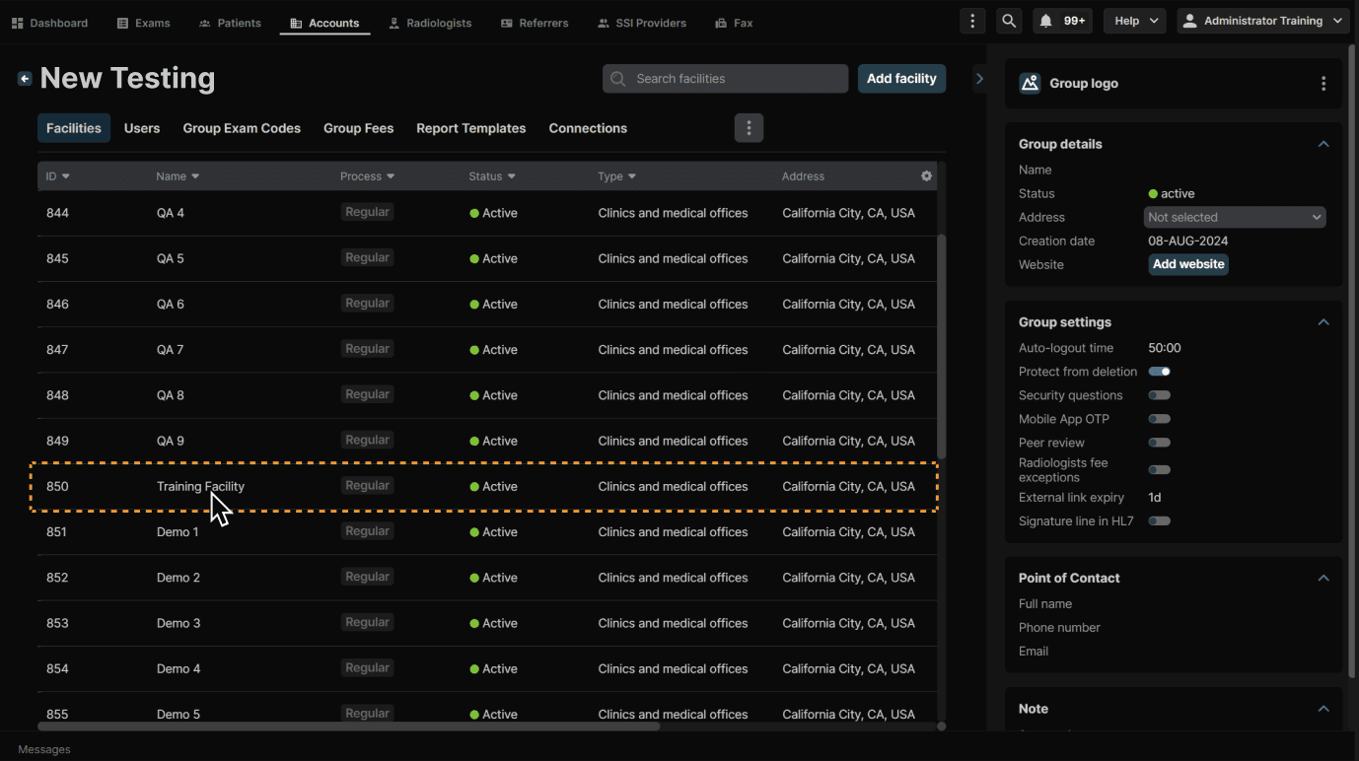Open the Group logo three-dot menu
Screen dimensions: 1359x761
(x=1323, y=84)
